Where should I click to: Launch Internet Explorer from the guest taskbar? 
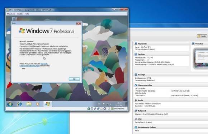(x=19, y=104)
